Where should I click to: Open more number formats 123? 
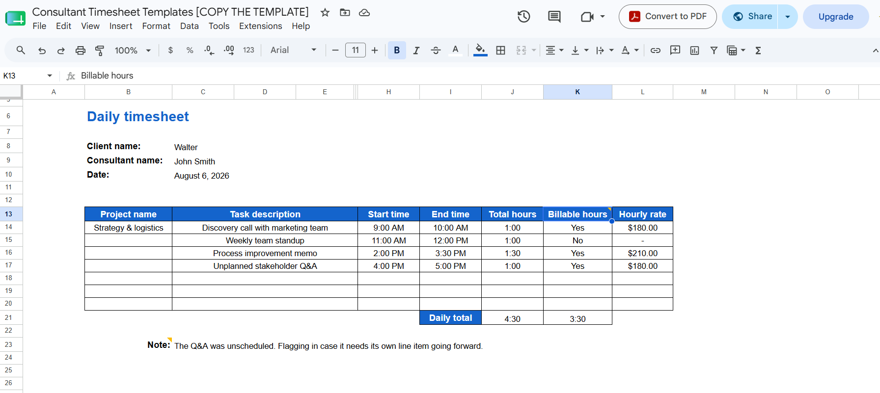[x=248, y=50]
